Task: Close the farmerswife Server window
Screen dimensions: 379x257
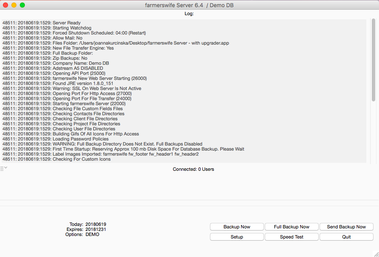Action: click(5, 5)
